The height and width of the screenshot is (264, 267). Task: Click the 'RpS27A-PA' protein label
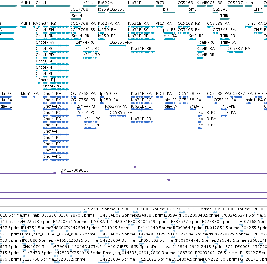click(x=116, y=106)
